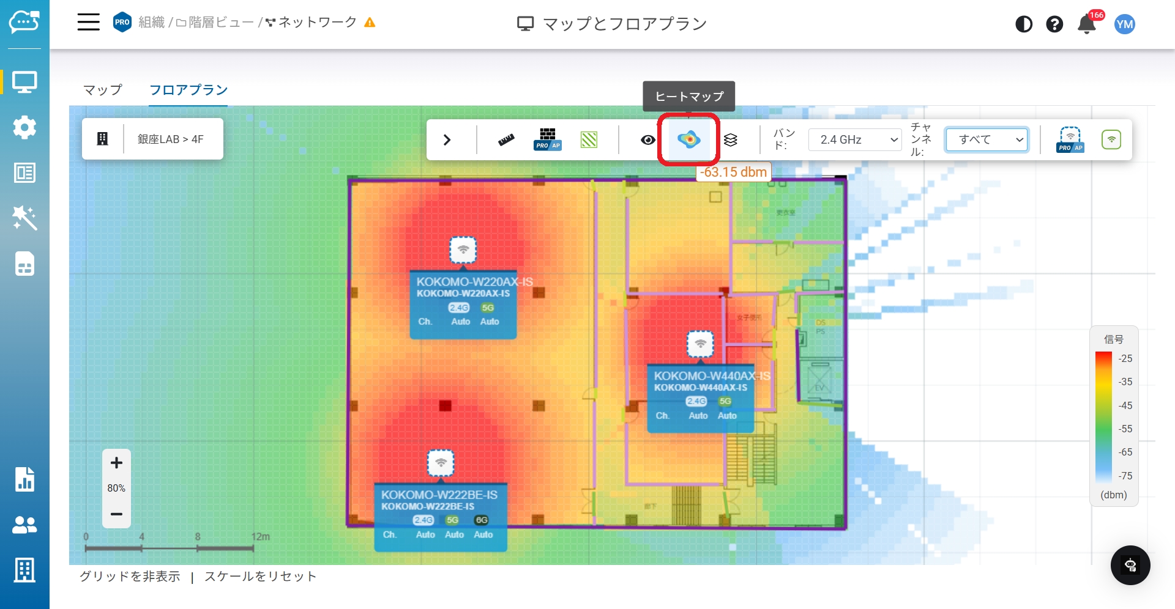
Task: Expand toolbar with the chevron arrow
Action: [447, 139]
